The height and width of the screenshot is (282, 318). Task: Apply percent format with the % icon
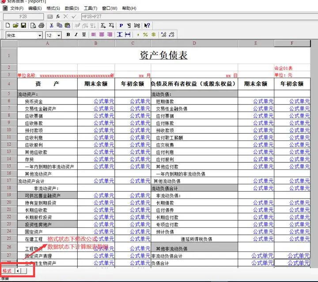click(145, 34)
